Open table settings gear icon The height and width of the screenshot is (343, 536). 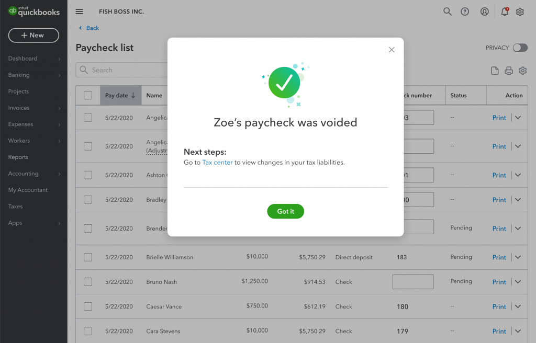[x=523, y=71]
